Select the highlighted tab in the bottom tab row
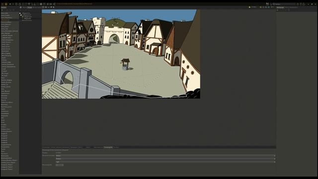The image size is (318, 179). click(108, 147)
